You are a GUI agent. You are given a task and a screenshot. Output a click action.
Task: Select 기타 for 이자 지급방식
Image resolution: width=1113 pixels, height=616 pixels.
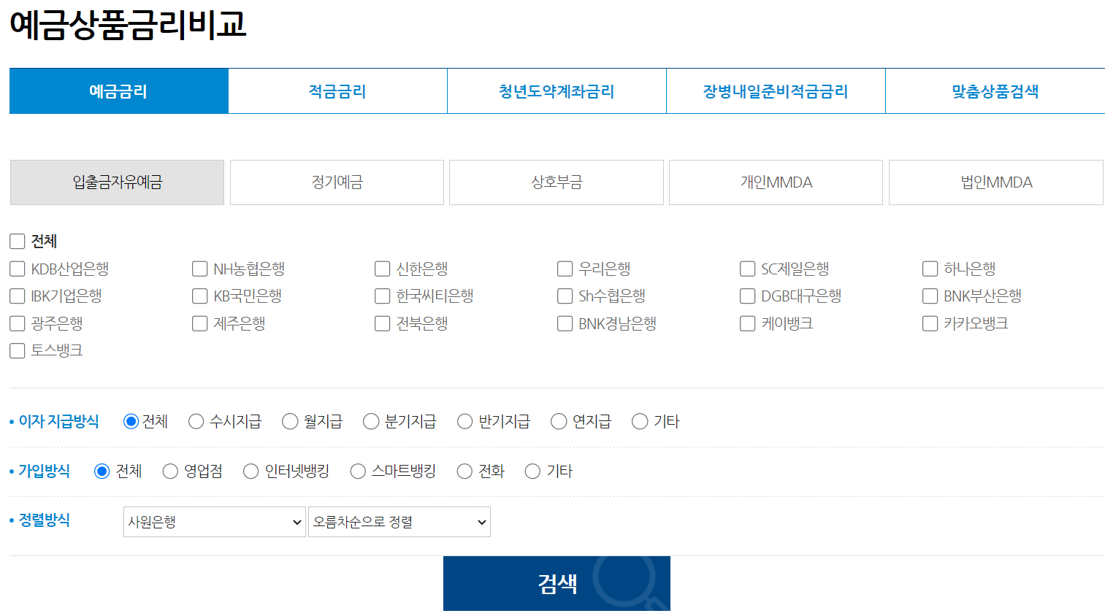[640, 422]
